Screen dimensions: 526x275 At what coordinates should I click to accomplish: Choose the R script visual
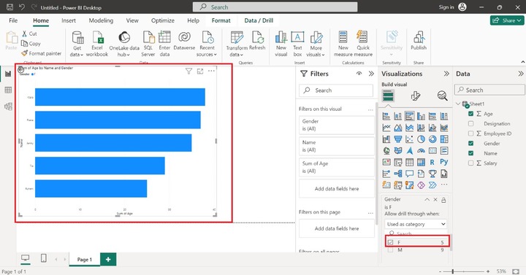pyautogui.click(x=432, y=163)
